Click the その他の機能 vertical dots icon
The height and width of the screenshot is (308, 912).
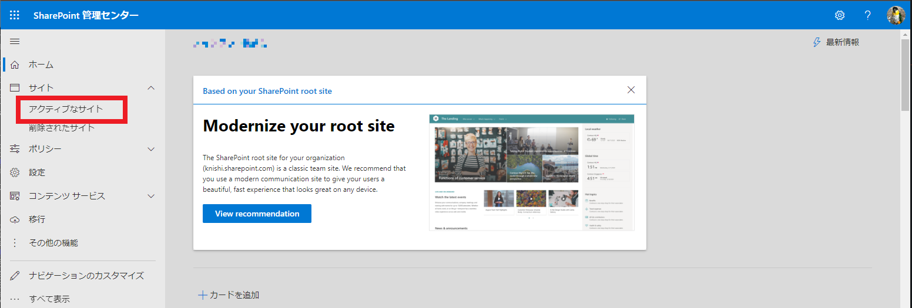point(15,243)
